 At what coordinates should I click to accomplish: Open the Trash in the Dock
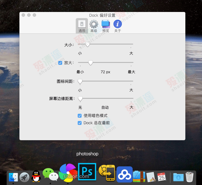tap(190, 177)
